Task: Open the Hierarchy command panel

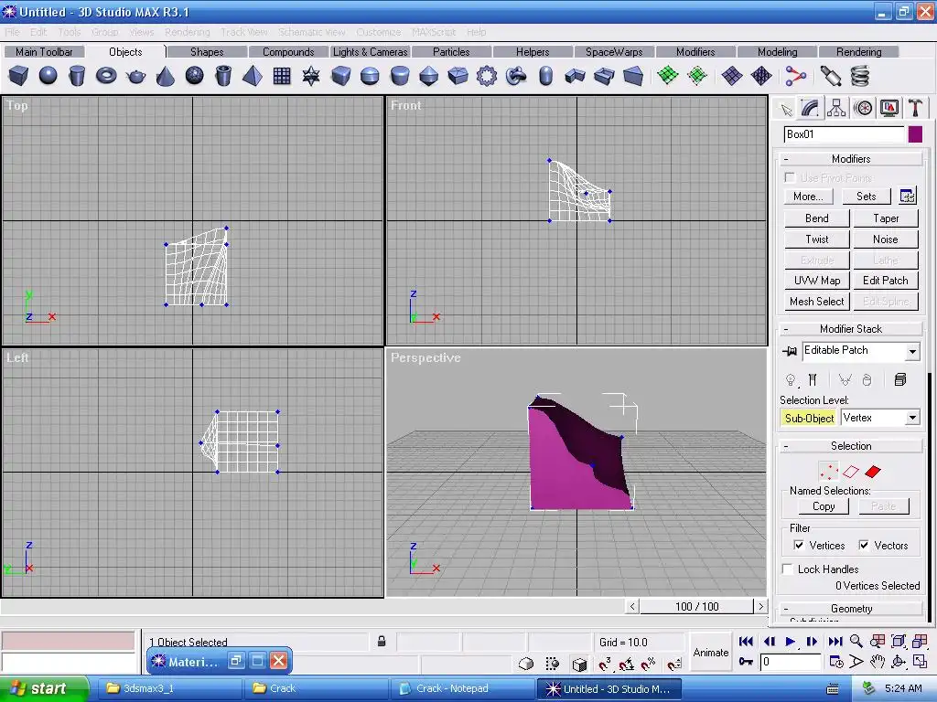Action: [x=836, y=108]
